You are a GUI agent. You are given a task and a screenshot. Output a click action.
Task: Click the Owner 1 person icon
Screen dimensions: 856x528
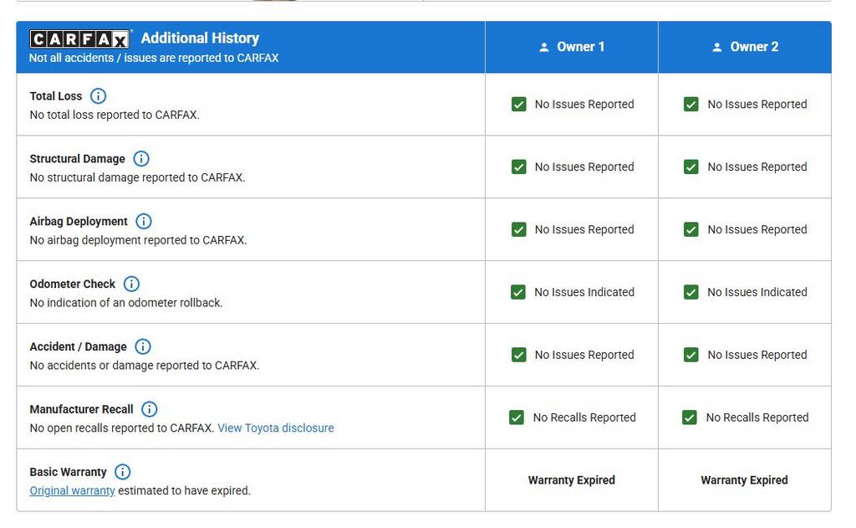[x=544, y=48]
